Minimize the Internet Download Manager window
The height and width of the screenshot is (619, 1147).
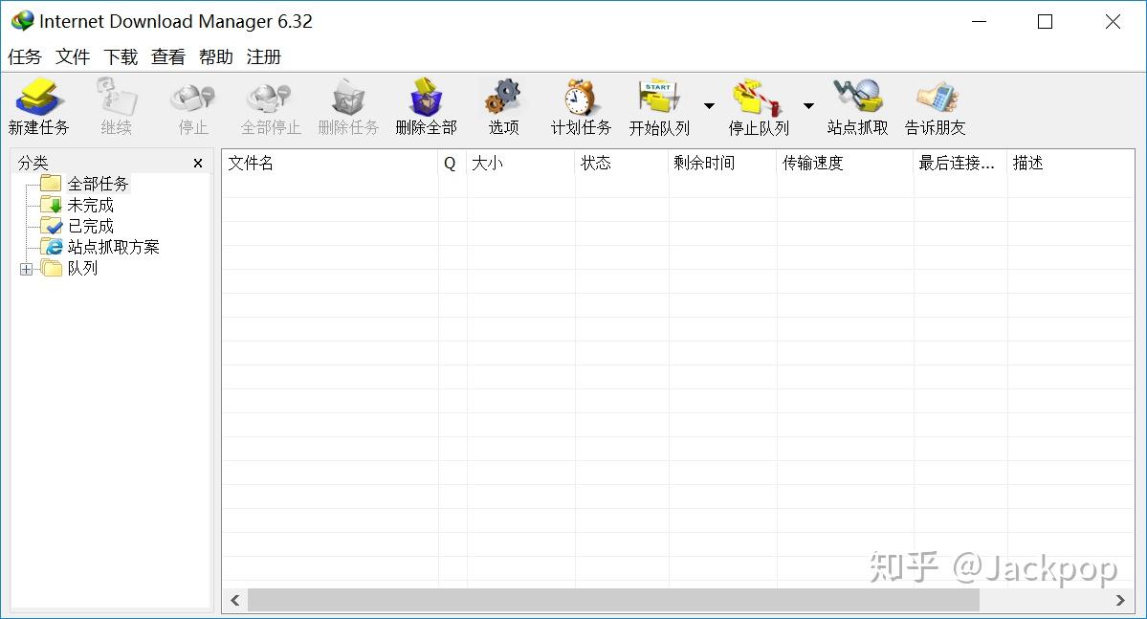coord(979,22)
